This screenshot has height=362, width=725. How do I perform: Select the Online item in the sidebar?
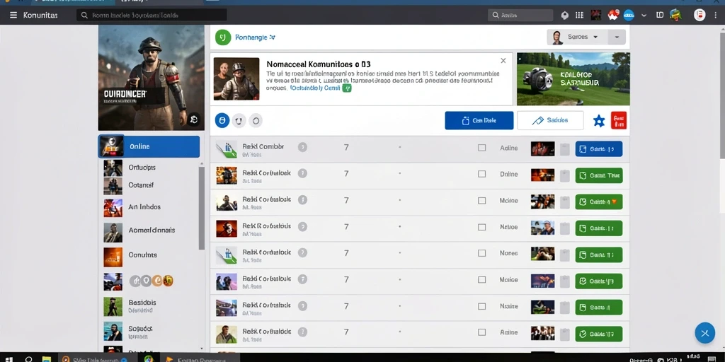pyautogui.click(x=149, y=146)
